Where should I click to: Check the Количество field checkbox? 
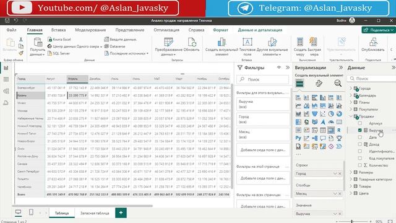(360, 165)
